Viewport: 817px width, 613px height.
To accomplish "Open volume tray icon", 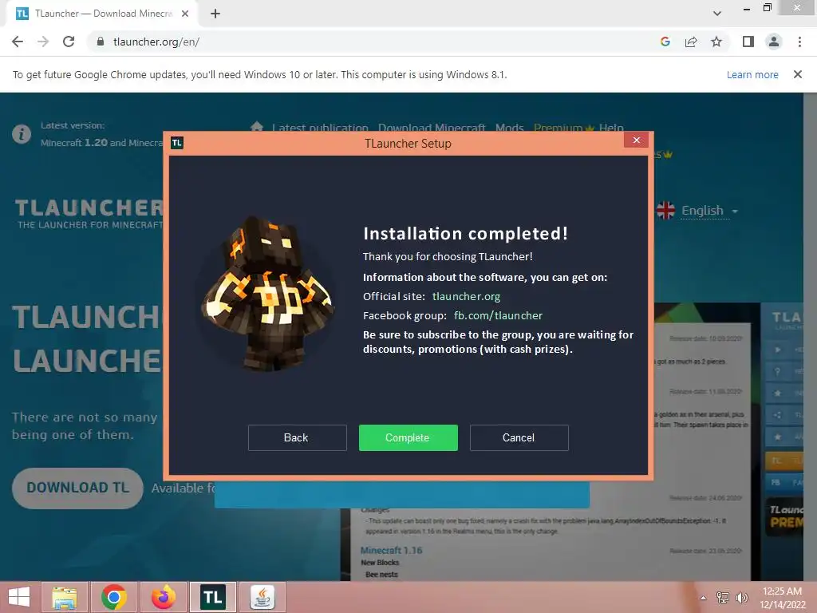I will 741,597.
